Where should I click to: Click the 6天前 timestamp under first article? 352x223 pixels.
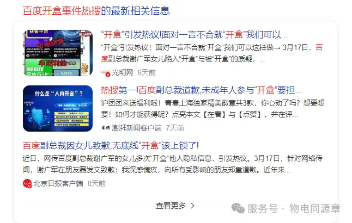click(x=147, y=73)
